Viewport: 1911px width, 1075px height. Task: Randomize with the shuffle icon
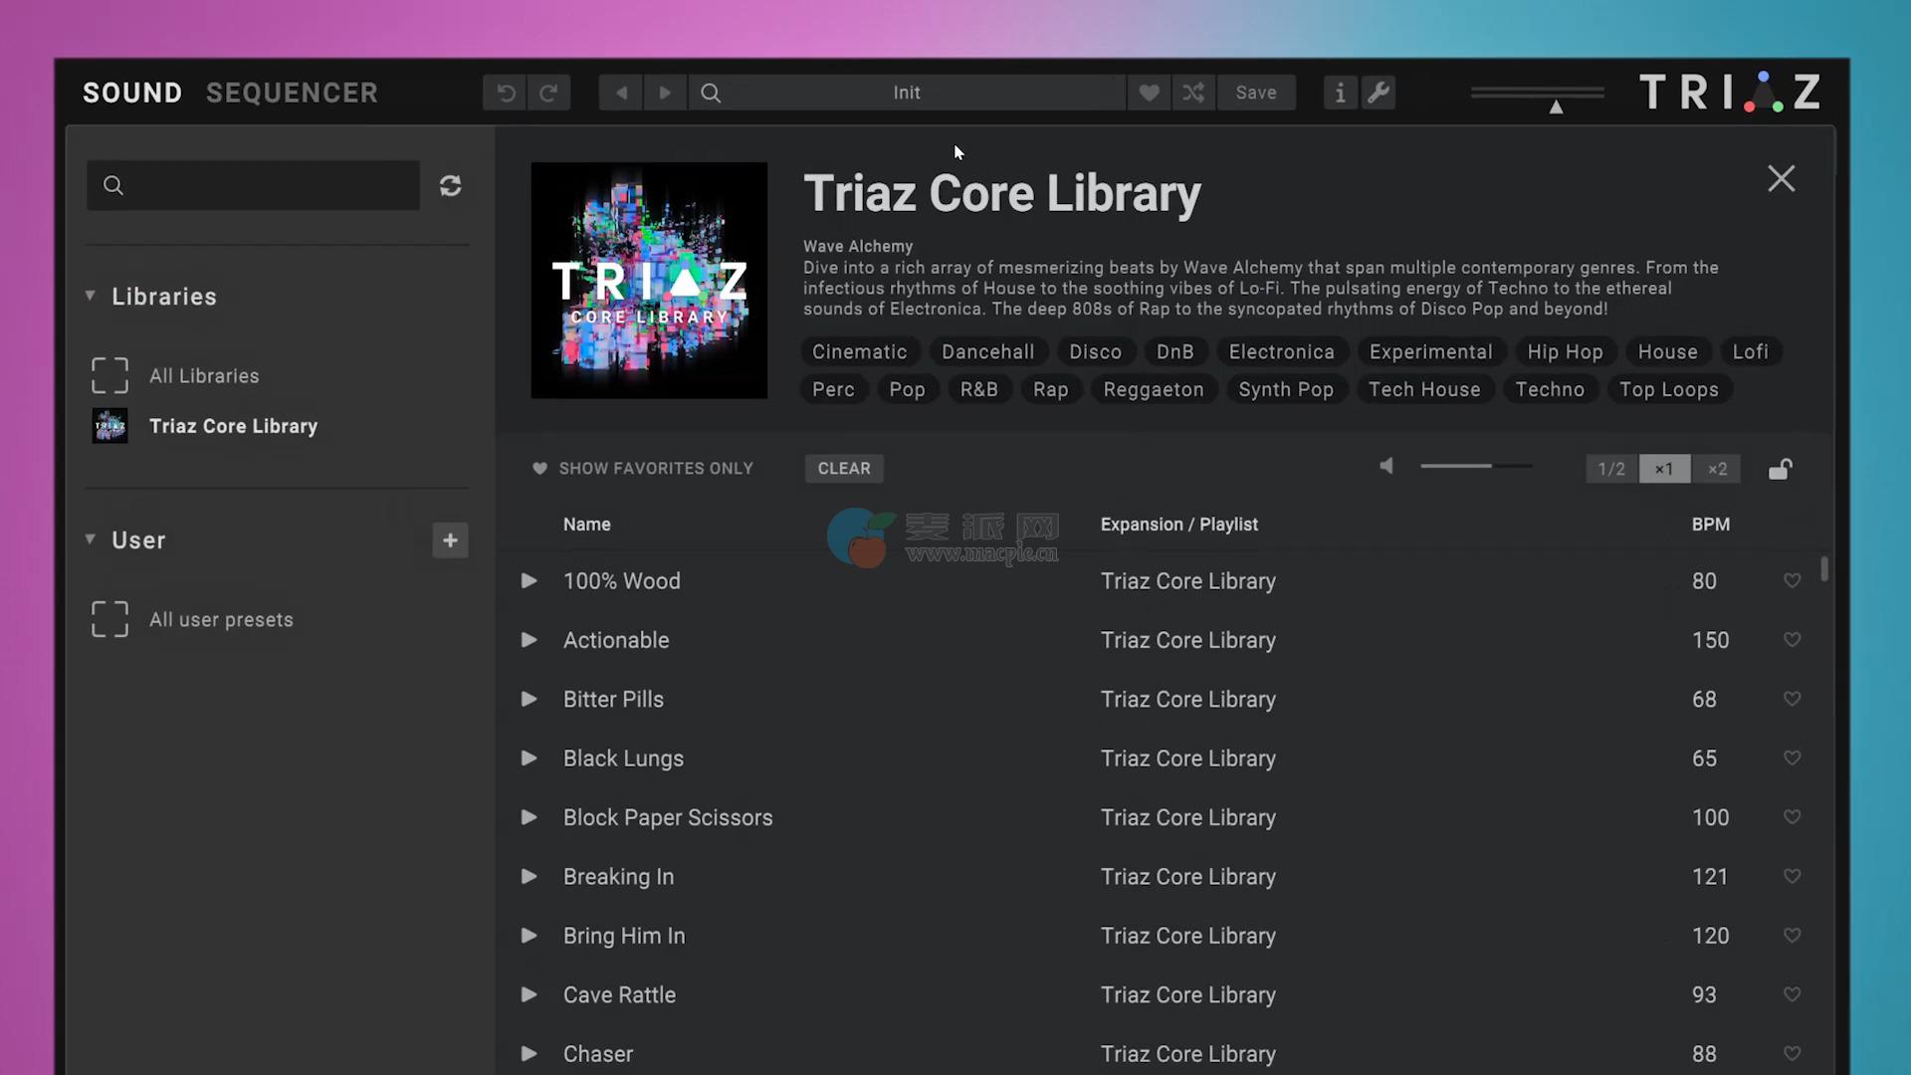pos(1193,93)
